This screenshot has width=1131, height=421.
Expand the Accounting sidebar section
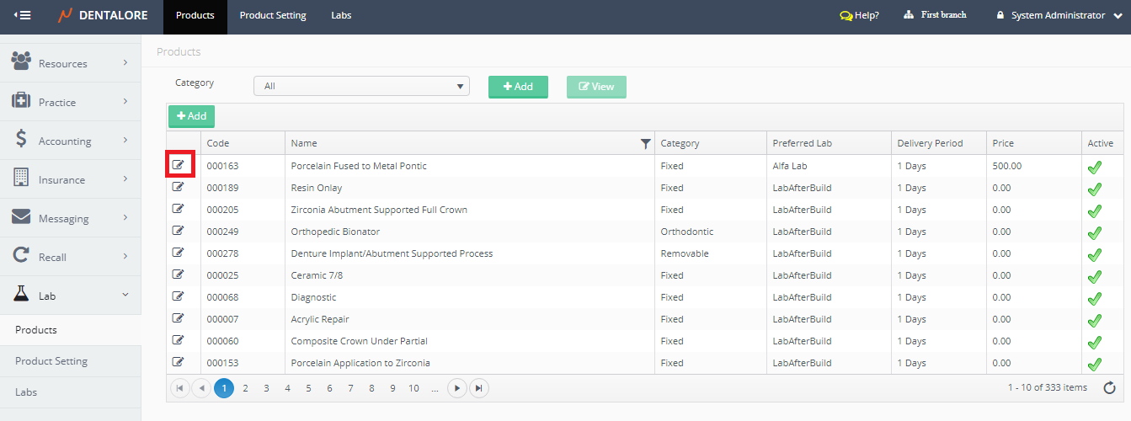[x=70, y=141]
